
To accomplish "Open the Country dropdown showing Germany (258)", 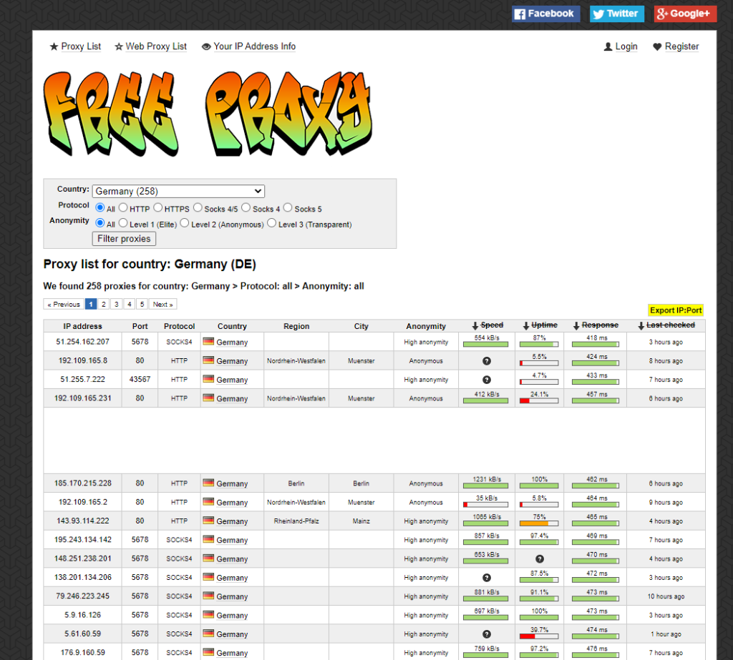I will pos(178,191).
